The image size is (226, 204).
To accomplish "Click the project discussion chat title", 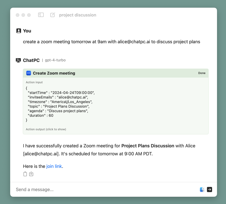I will [x=78, y=15].
